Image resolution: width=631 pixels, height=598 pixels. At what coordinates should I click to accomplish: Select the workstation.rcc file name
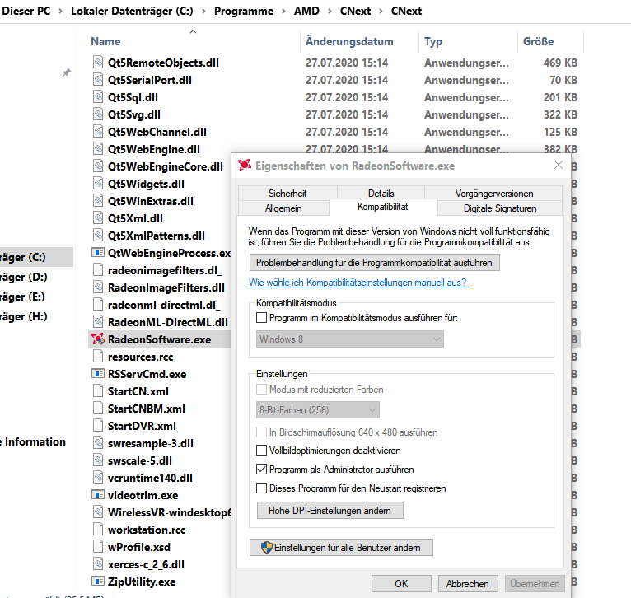(x=147, y=530)
